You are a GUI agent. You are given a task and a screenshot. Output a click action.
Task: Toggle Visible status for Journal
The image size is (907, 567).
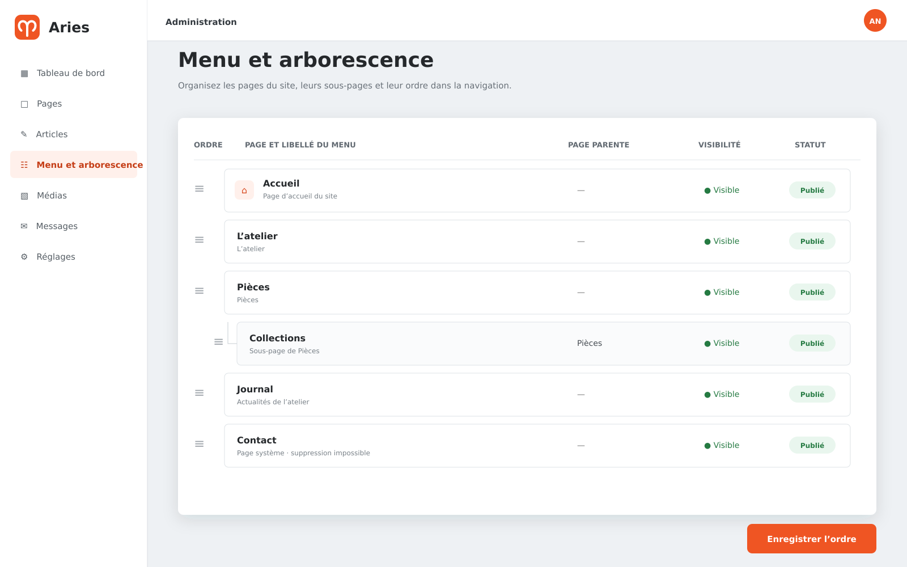click(722, 395)
